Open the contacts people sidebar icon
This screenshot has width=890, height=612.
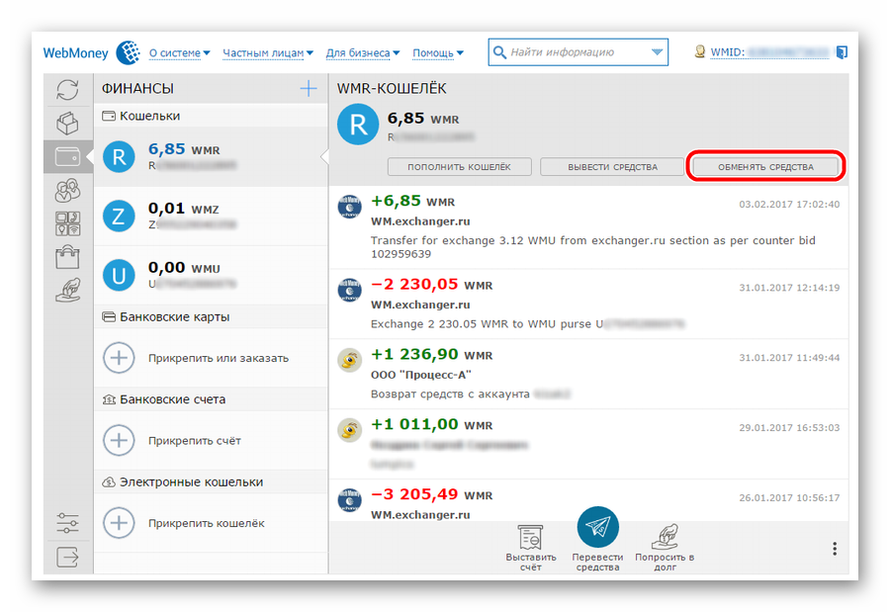[x=67, y=190]
